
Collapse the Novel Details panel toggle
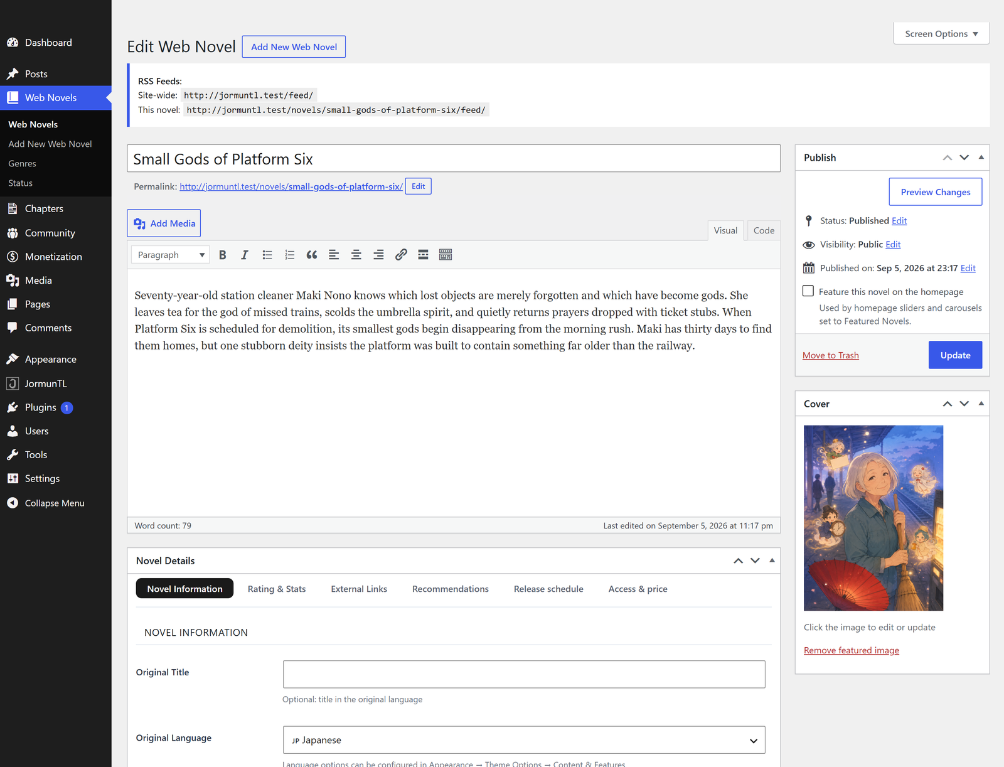point(772,560)
